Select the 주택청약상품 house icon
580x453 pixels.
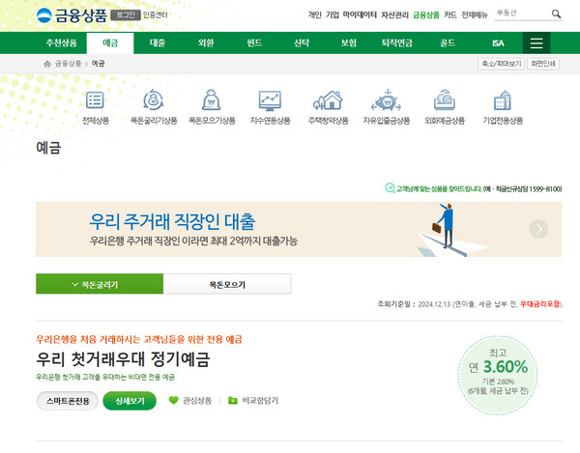click(328, 100)
